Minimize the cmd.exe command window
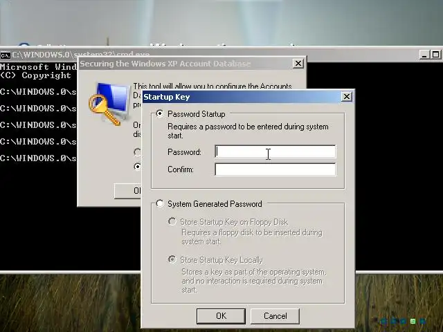Image resolution: width=443 pixels, height=332 pixels. [x=424, y=55]
